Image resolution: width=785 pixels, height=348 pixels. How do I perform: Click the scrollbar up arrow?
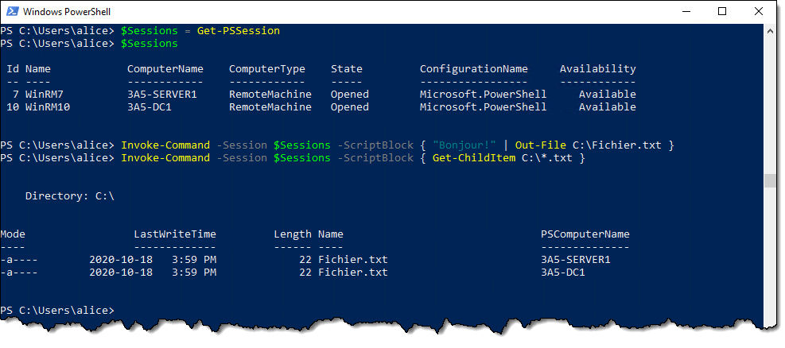tap(769, 31)
